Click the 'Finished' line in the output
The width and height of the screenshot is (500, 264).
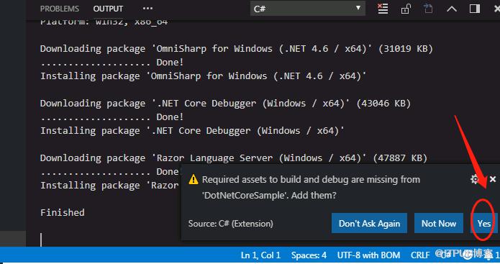[x=63, y=213]
